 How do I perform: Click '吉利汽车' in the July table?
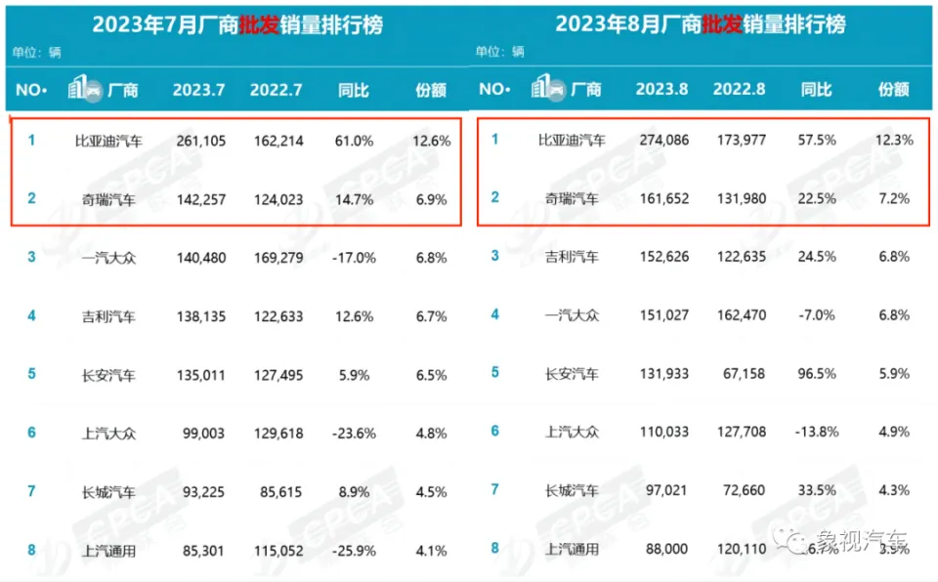pos(108,316)
